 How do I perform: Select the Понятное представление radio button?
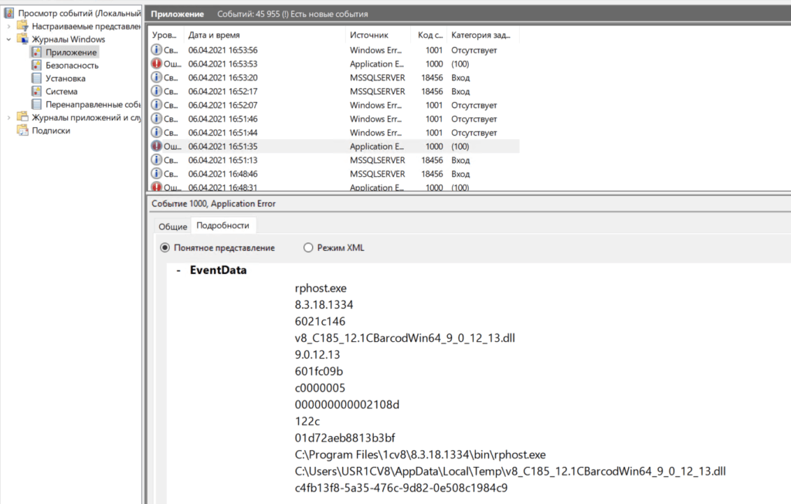coord(165,248)
